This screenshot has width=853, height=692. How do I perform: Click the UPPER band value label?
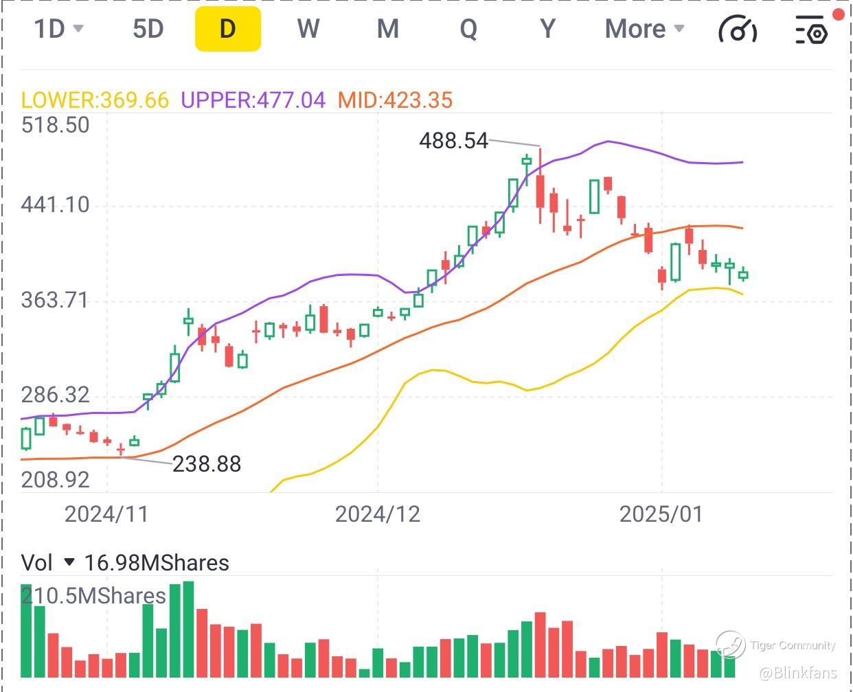click(253, 100)
